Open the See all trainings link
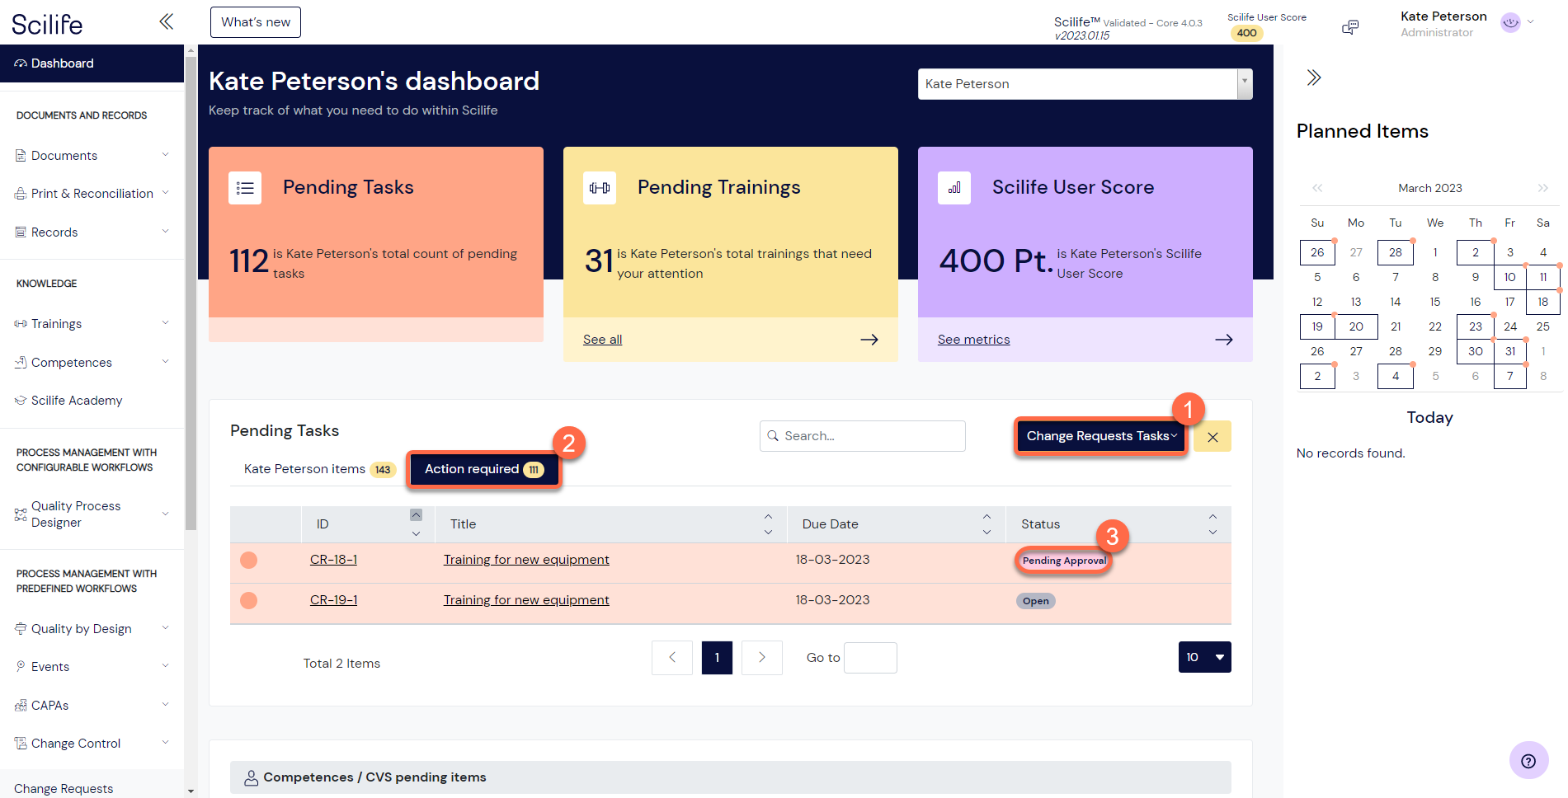This screenshot has width=1568, height=798. tap(602, 340)
